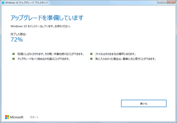Click the text Windows 10 をインストールしています
This screenshot has width=177, height=123.
point(32,26)
